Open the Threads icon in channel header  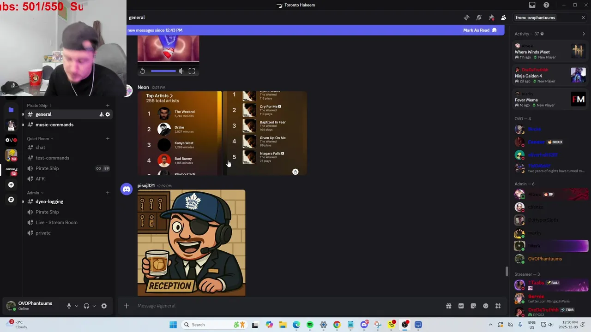pos(466,18)
